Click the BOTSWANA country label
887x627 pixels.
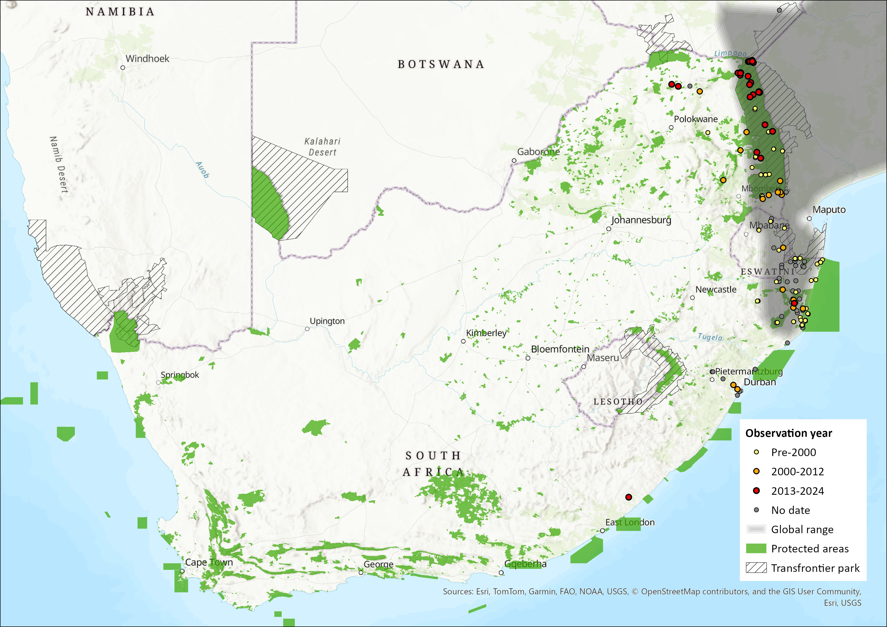coord(441,64)
